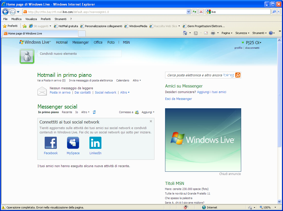Refresh the Messenger social feed icon
The image size is (283, 211).
point(94,112)
